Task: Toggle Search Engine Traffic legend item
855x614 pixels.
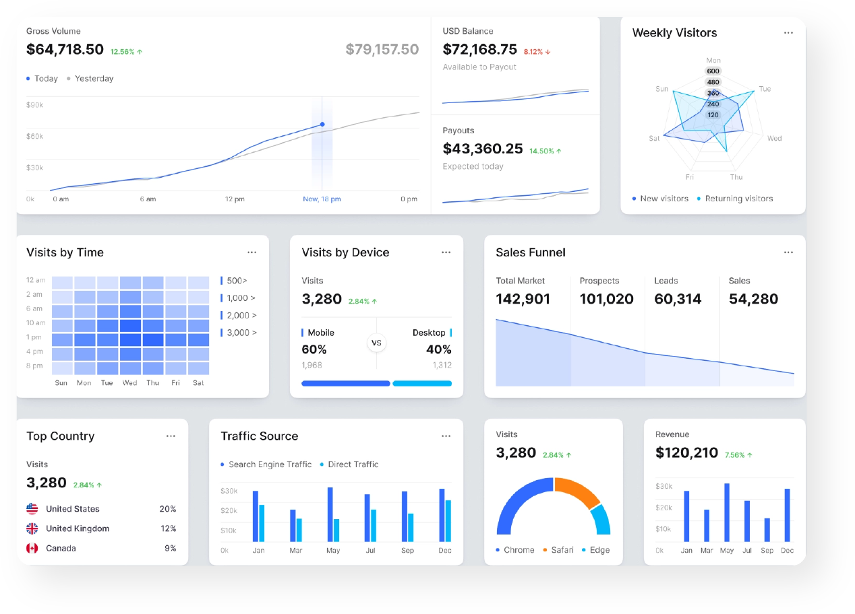Action: (266, 465)
